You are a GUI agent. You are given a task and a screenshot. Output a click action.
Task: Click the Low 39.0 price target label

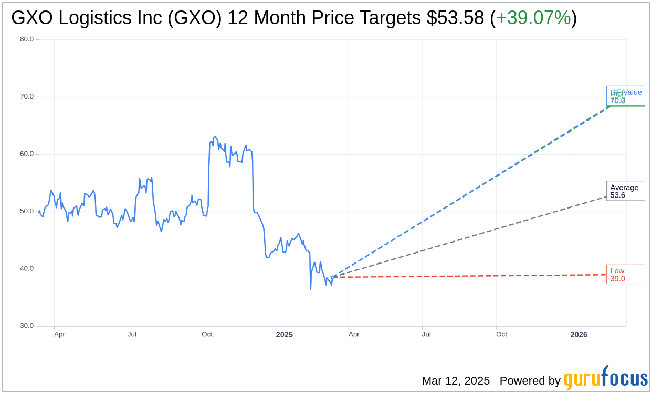click(x=625, y=275)
